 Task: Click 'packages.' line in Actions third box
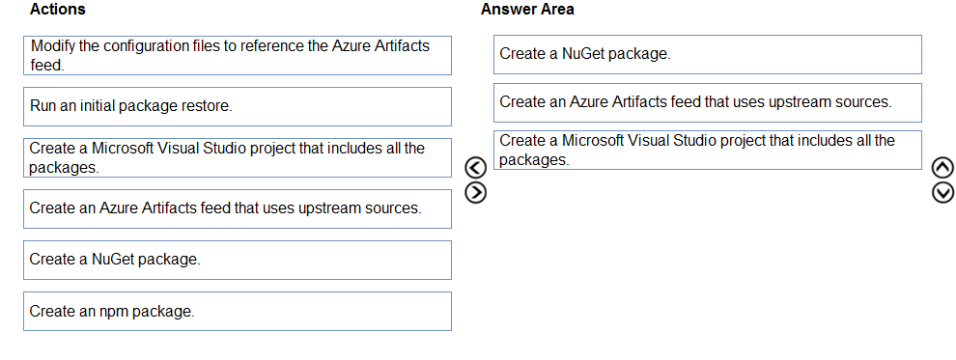pyautogui.click(x=64, y=168)
